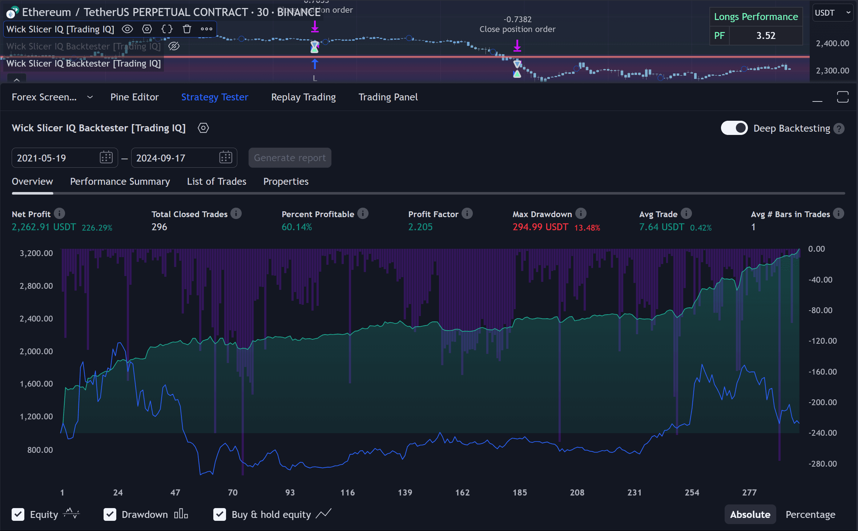This screenshot has width=858, height=531.
Task: Click Total Closed Trades value 296
Action: point(159,227)
